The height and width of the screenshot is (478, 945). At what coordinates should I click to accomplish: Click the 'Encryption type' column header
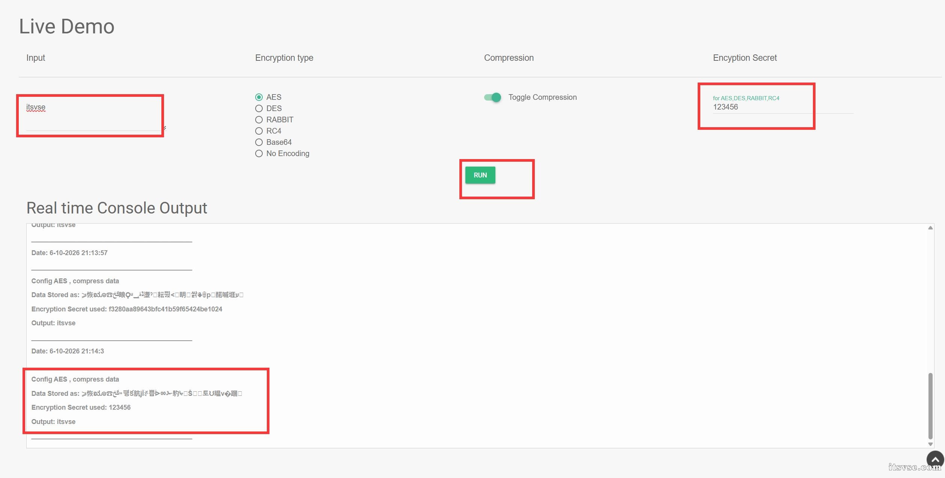click(x=284, y=58)
